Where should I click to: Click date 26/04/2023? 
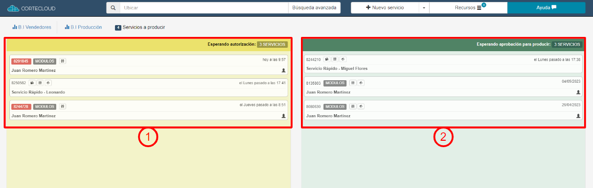(x=571, y=104)
